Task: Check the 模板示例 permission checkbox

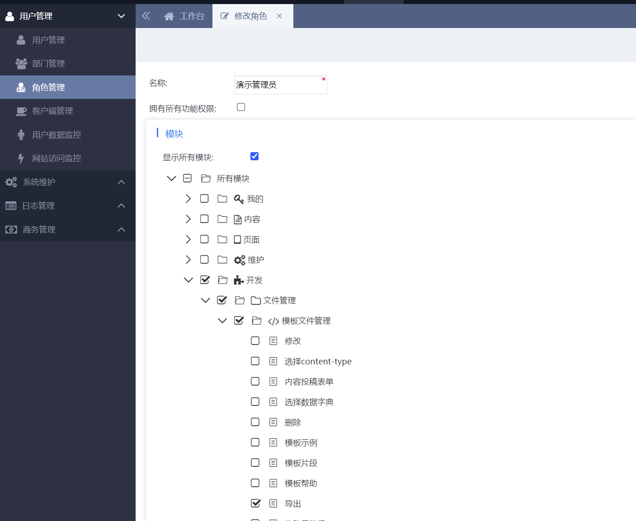Action: click(x=255, y=442)
